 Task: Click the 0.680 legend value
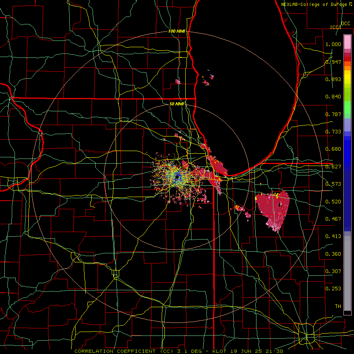pos(333,149)
